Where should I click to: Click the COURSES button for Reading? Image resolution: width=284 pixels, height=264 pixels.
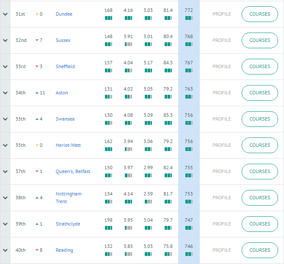(260, 250)
